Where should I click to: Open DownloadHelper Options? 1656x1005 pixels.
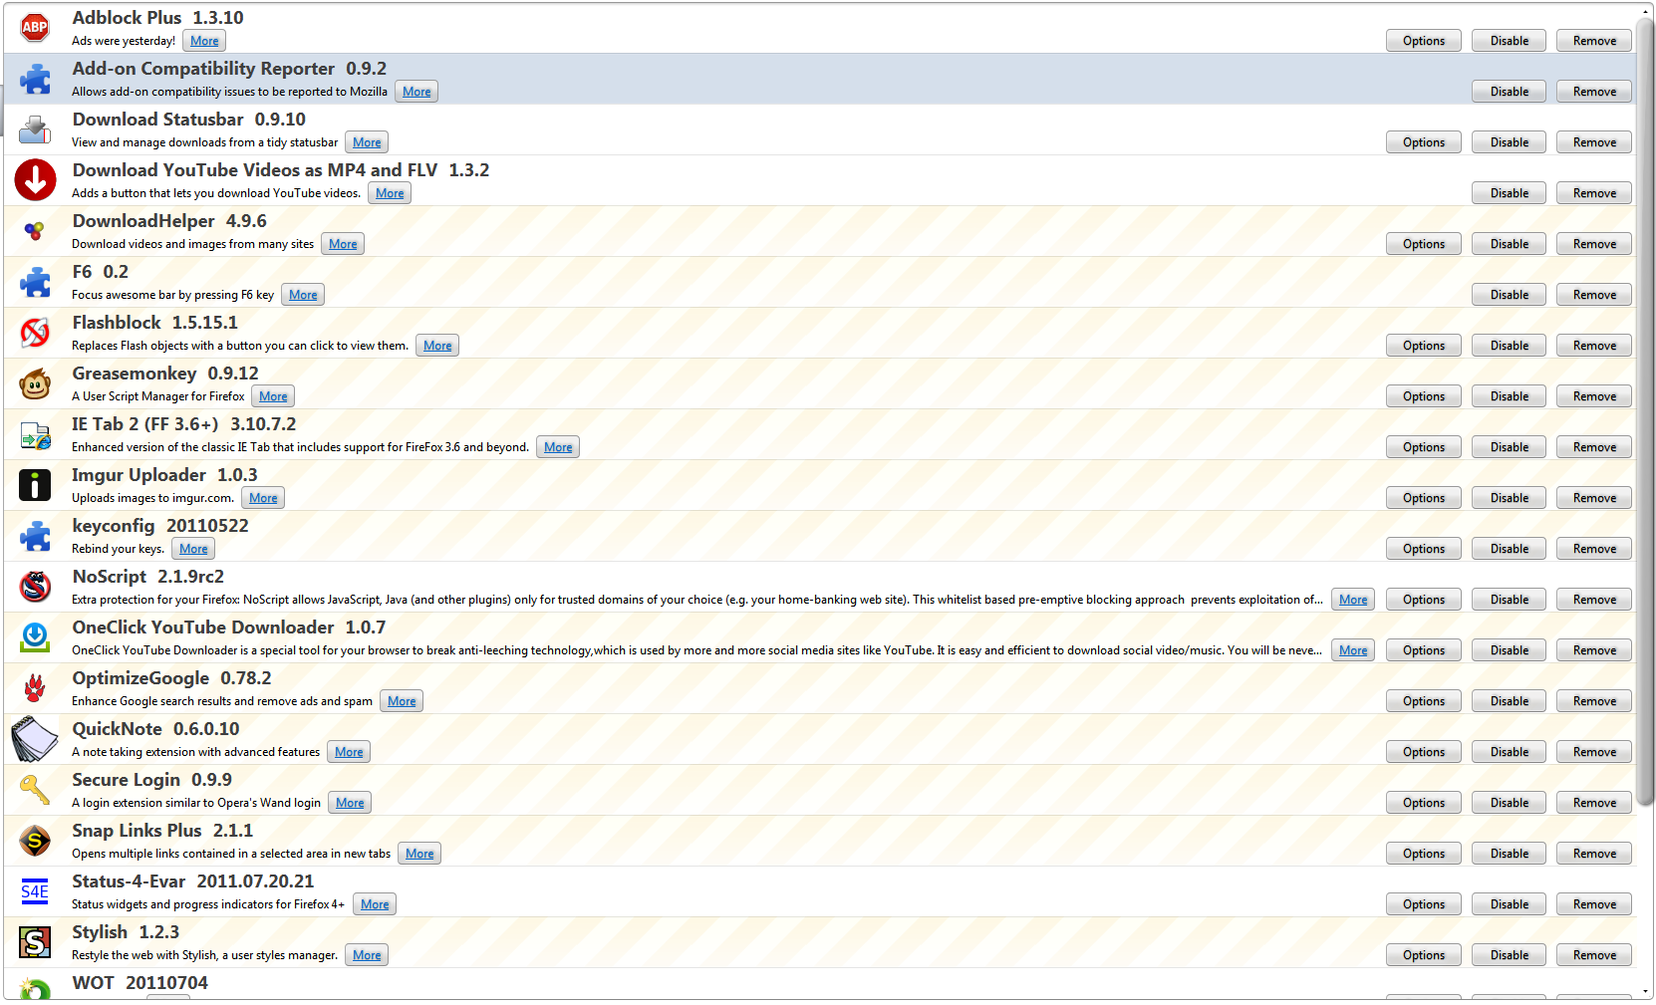(1423, 244)
